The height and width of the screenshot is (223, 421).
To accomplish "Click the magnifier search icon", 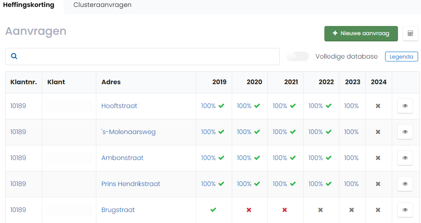I will coord(14,56).
